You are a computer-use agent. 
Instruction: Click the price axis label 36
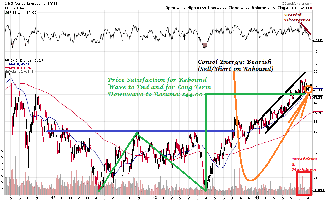coord(316,132)
